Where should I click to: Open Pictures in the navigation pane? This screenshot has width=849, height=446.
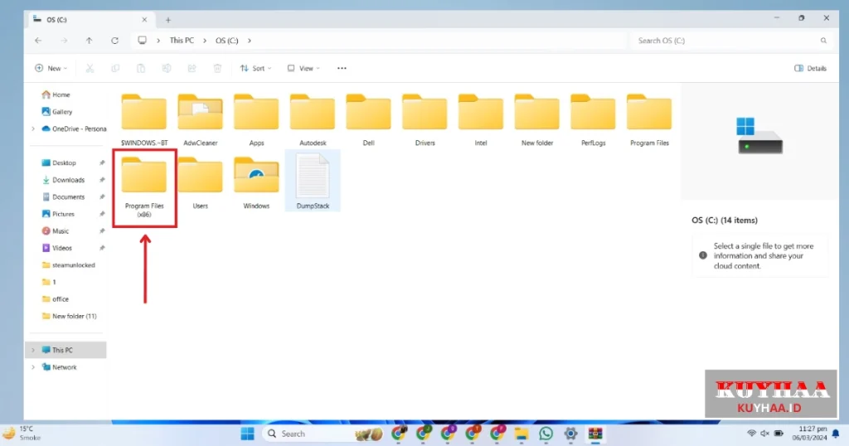(58, 214)
